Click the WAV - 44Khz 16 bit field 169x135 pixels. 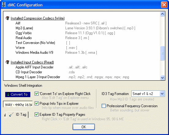[18, 104]
